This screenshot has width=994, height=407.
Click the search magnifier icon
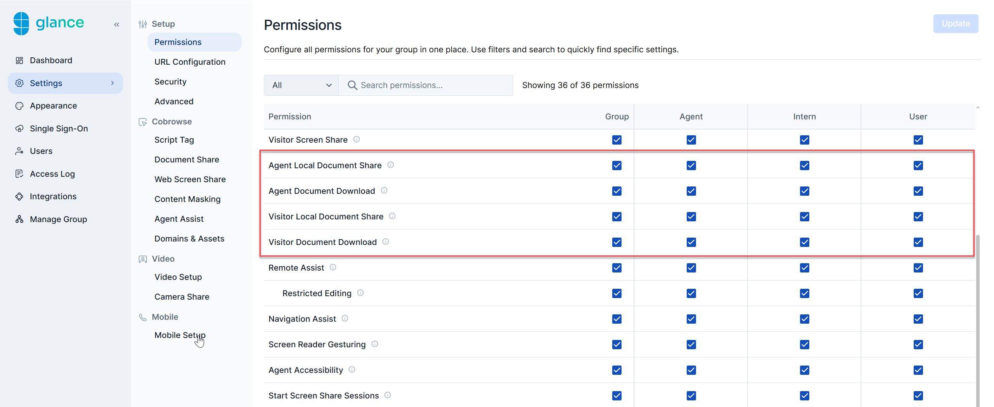[352, 85]
